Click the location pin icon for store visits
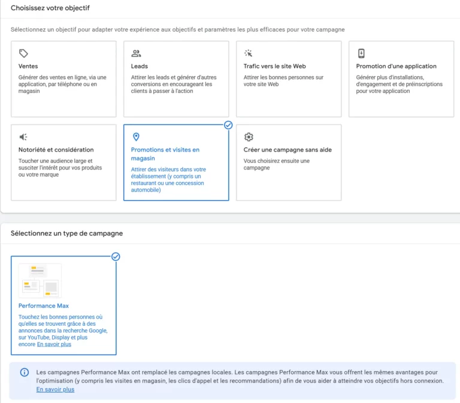This screenshot has height=403, width=460. click(136, 137)
